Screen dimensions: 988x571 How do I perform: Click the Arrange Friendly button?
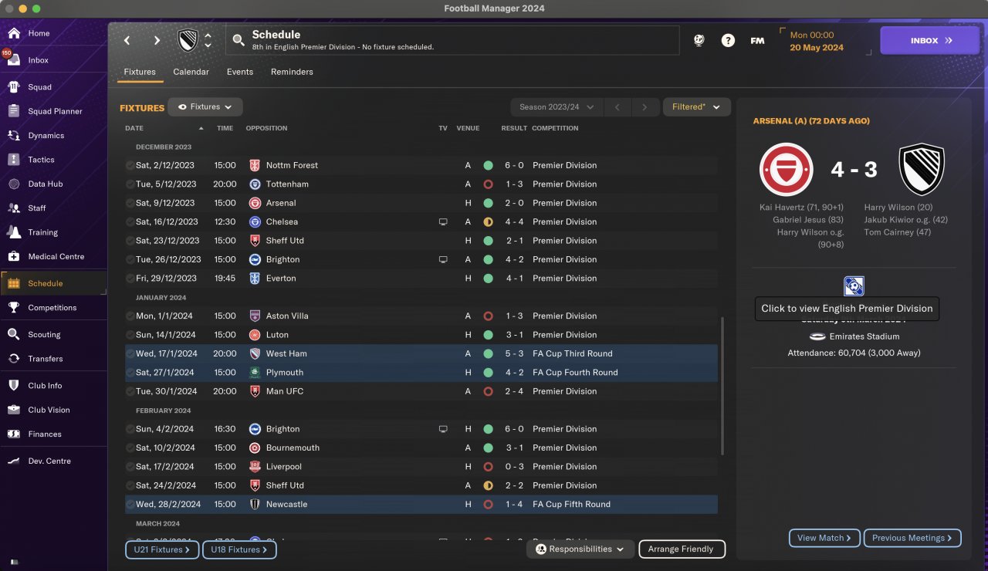682,549
